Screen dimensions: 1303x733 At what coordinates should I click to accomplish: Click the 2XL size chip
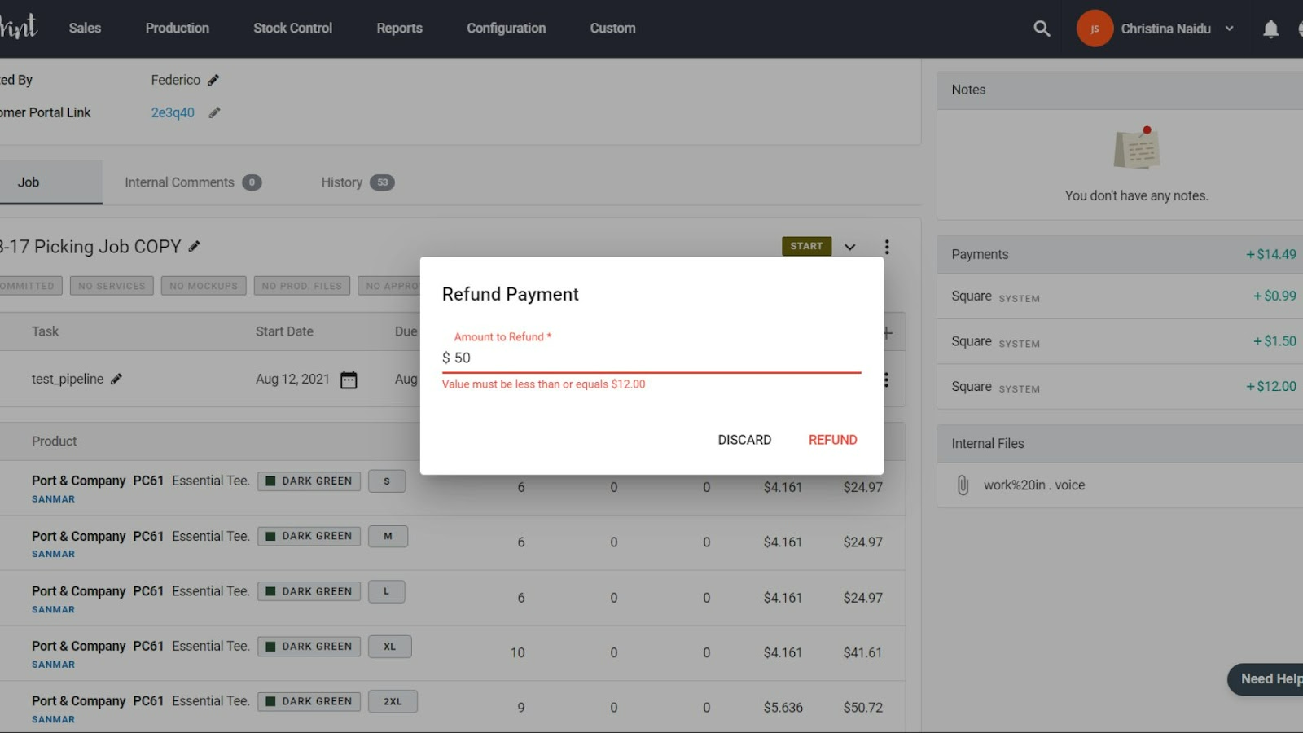(393, 701)
